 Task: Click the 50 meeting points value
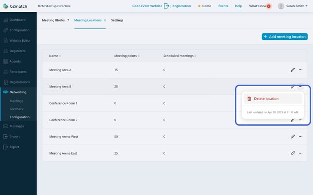116,136
